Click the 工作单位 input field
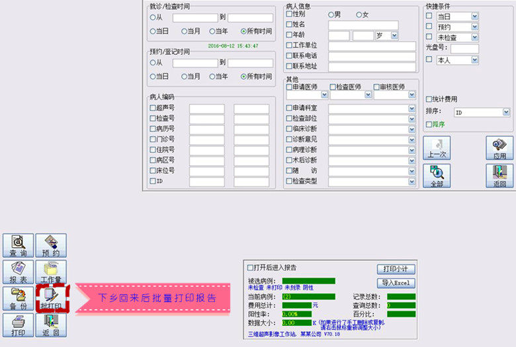The width and height of the screenshot is (516, 347). (372, 46)
